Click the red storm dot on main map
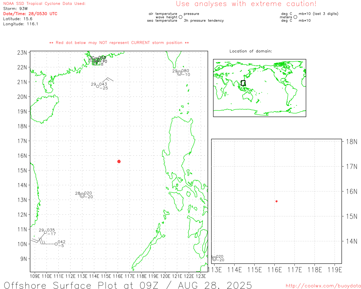 pyautogui.click(x=119, y=161)
